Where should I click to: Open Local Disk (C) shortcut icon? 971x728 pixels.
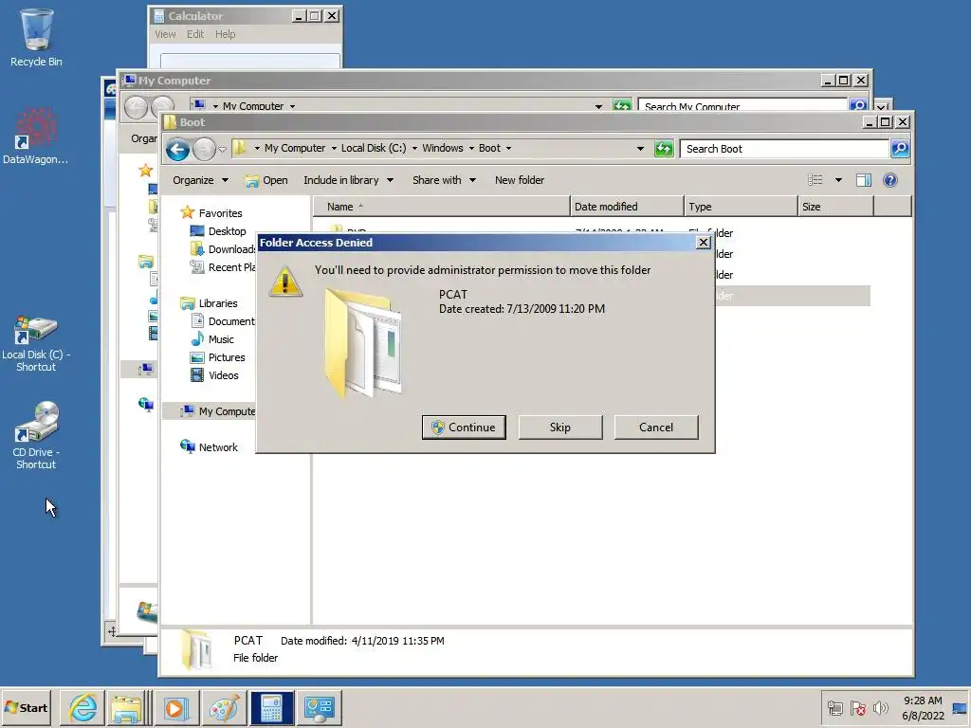(x=36, y=343)
